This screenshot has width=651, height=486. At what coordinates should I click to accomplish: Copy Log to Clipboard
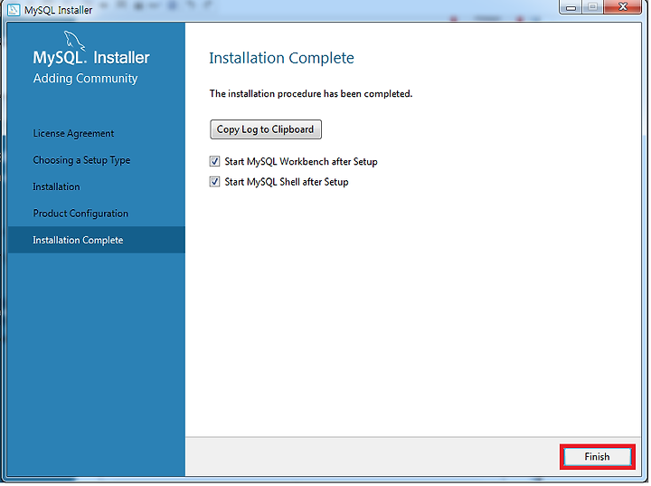(266, 129)
